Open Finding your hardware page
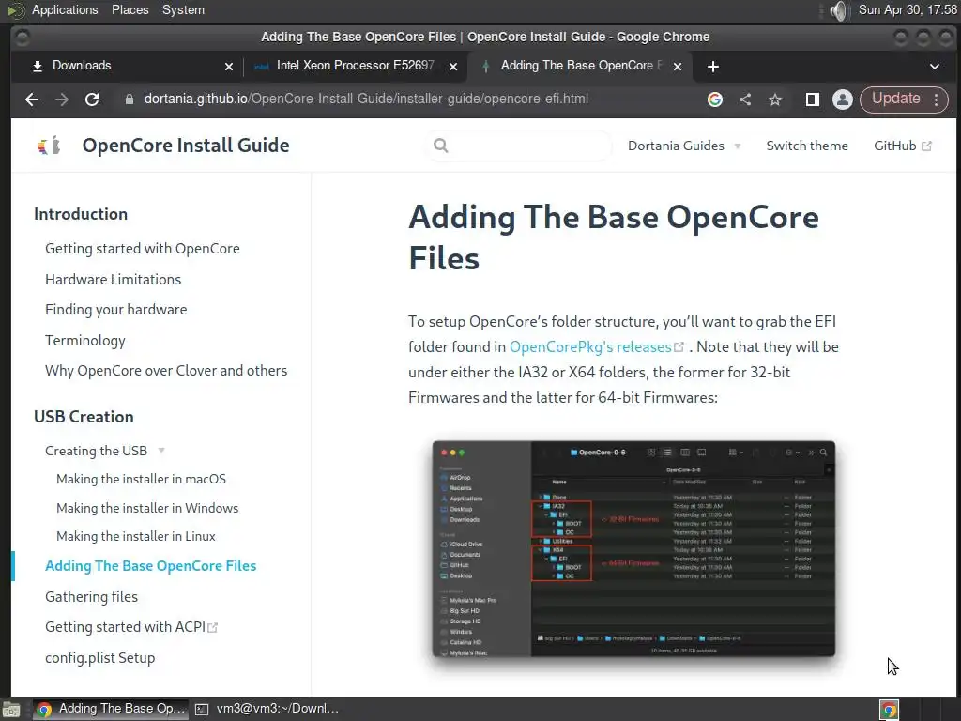The image size is (961, 721). [x=115, y=310]
